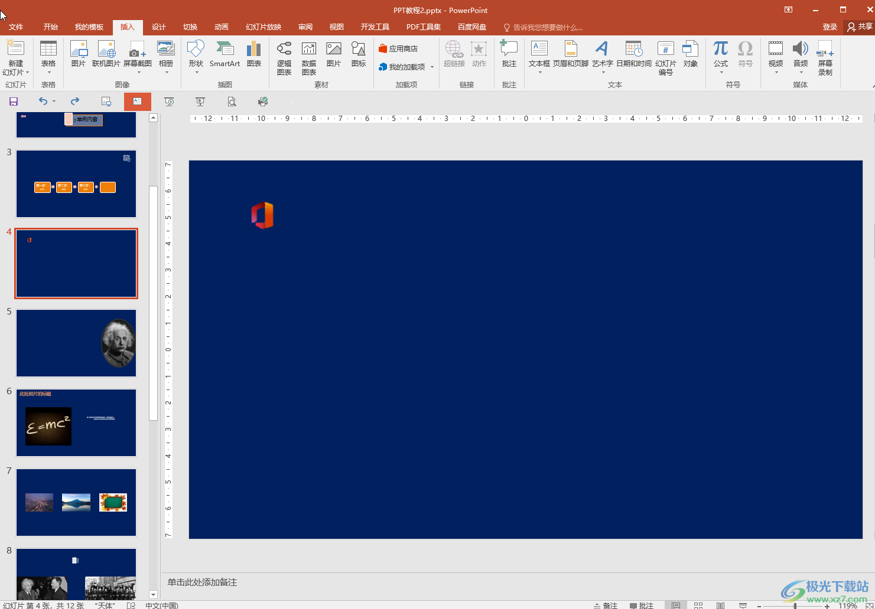Viewport: 875px width, 609px height.
Task: Open the Undo history dropdown arrow
Action: (54, 102)
